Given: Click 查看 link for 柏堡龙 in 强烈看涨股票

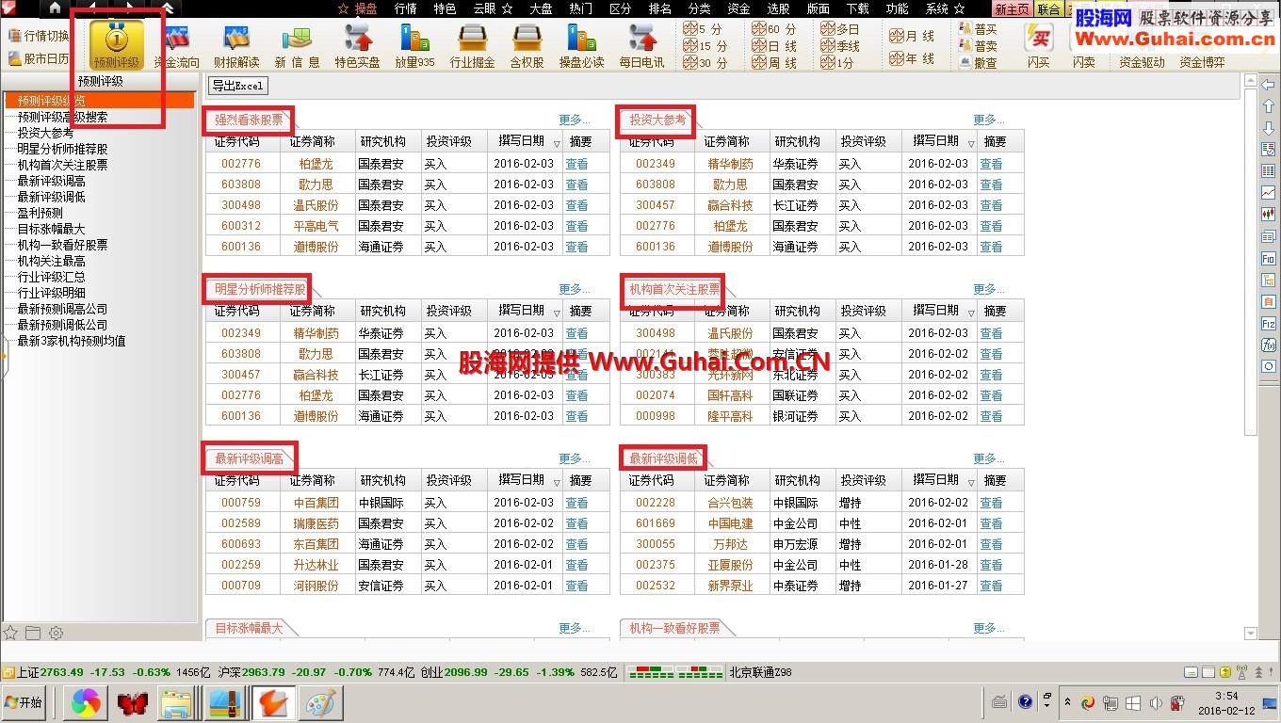Looking at the screenshot, I should 576,164.
